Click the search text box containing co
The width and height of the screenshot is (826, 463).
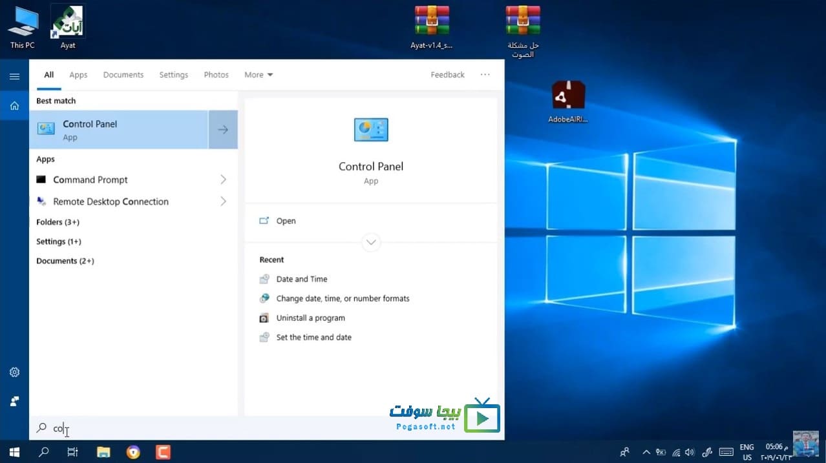click(267, 428)
